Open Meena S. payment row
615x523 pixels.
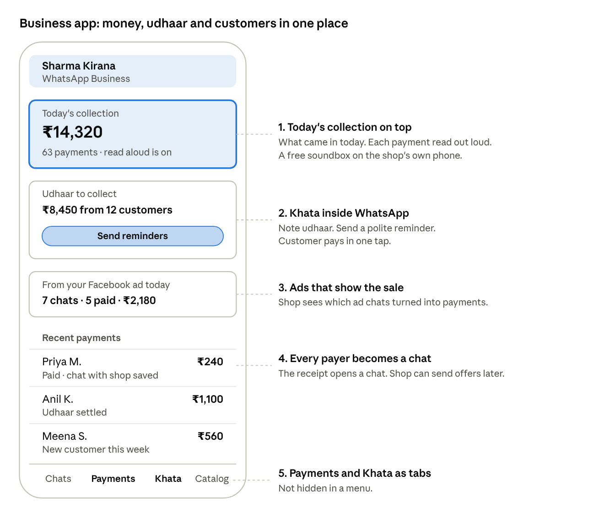[x=133, y=443]
